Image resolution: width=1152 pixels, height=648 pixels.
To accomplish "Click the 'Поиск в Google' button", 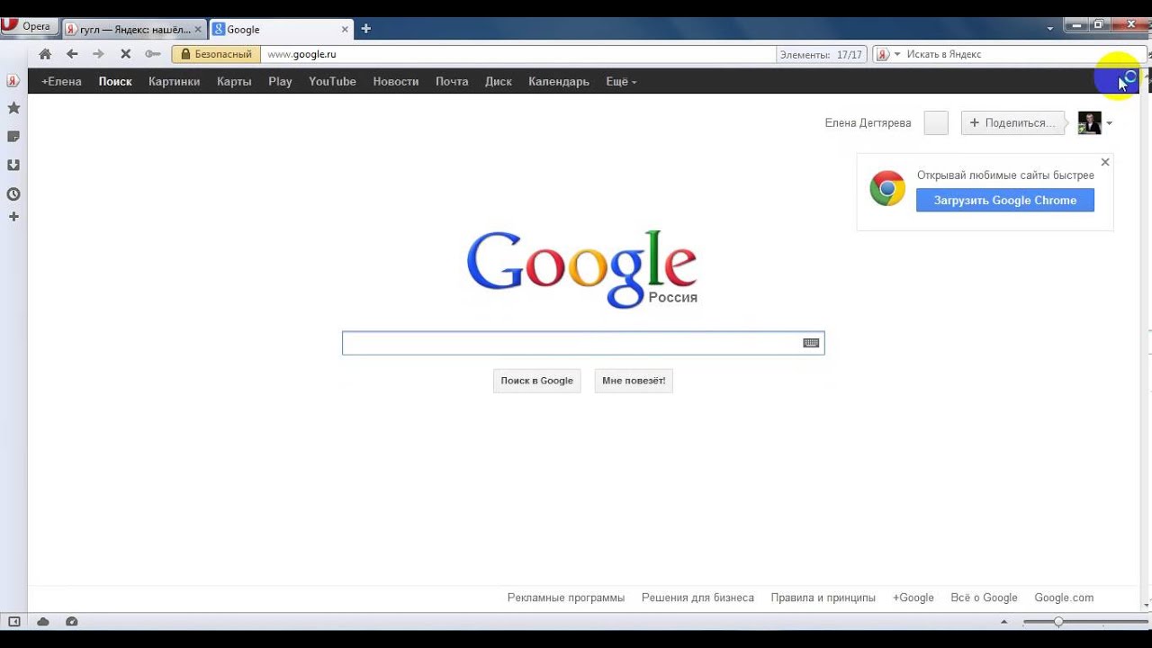I will [537, 381].
